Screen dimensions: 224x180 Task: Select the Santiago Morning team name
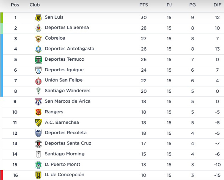[x=65, y=154]
